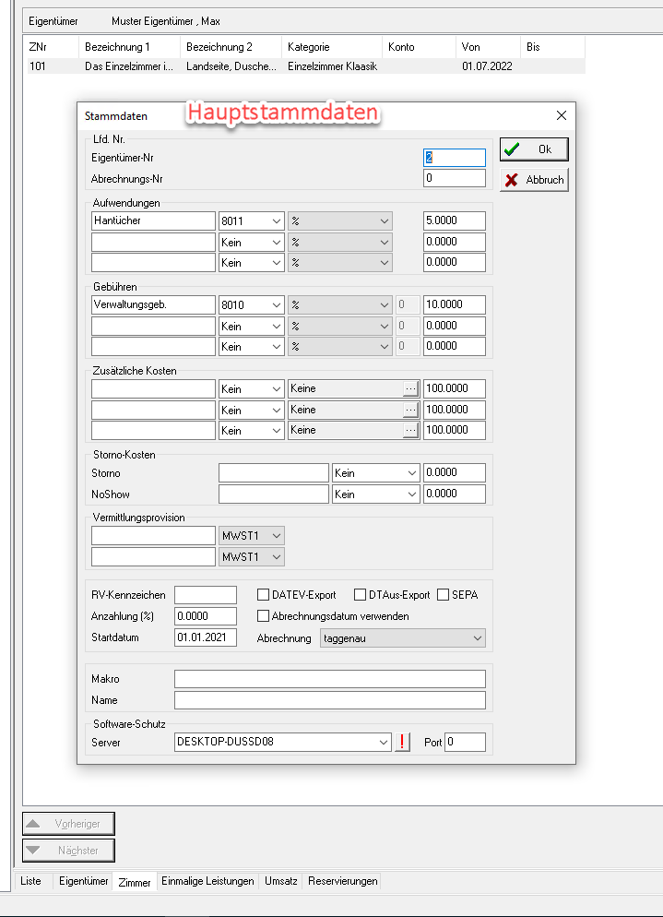
Task: Open the first MWST1 dropdown under Vermittlungsprovision
Action: click(x=252, y=536)
